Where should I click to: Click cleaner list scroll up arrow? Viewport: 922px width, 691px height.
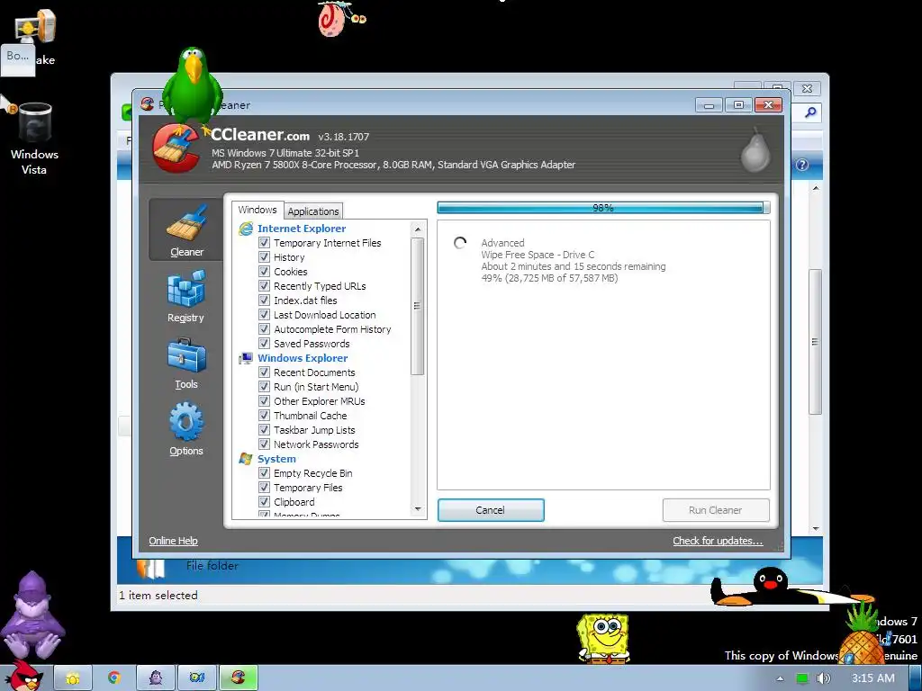(x=418, y=229)
